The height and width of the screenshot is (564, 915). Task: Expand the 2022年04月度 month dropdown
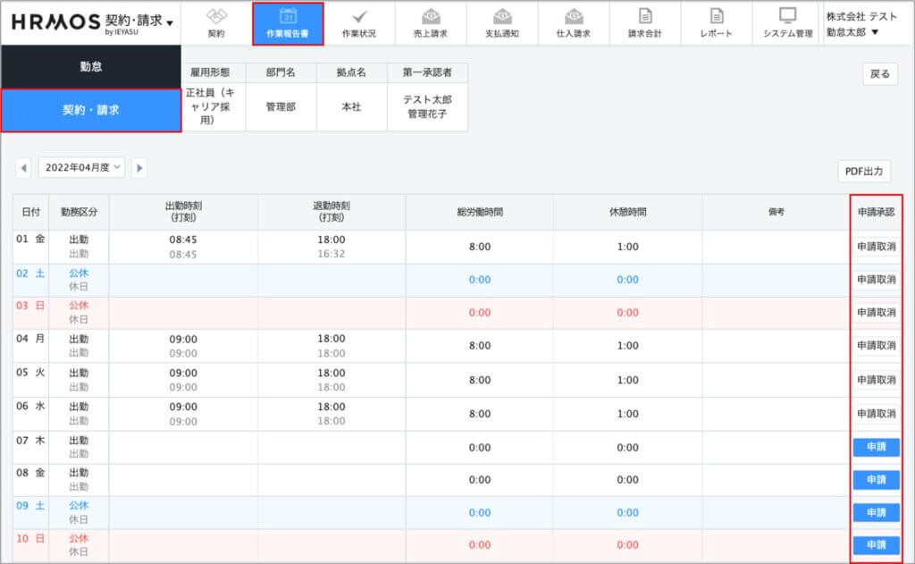pyautogui.click(x=82, y=167)
